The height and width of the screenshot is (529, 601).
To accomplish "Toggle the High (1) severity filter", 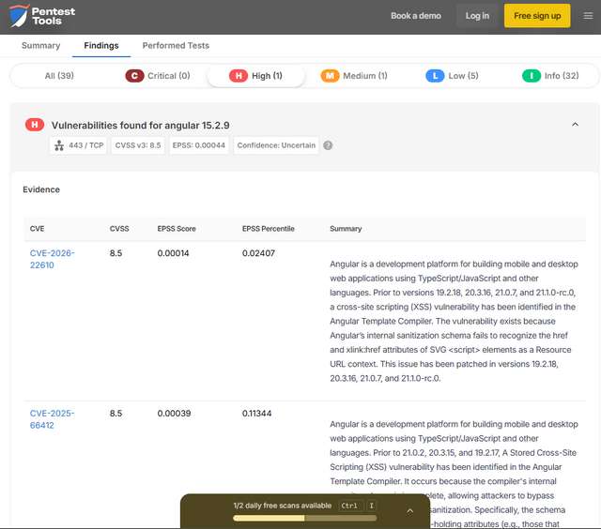I will click(x=255, y=76).
